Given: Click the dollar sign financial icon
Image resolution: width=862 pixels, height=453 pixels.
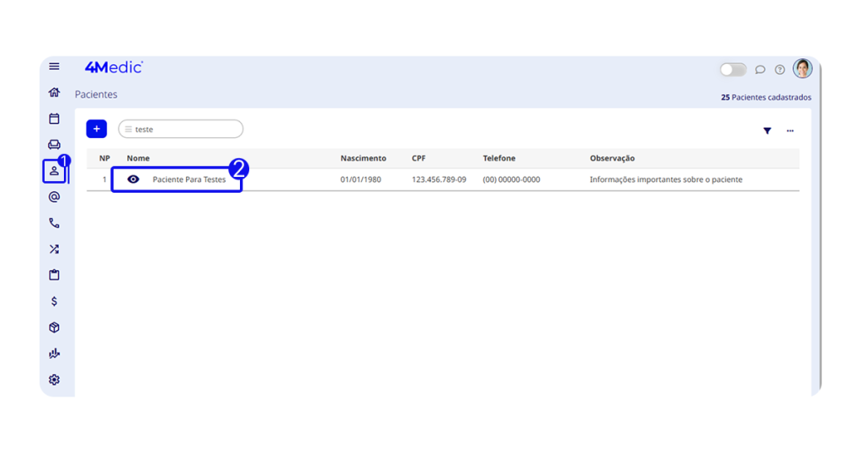Looking at the screenshot, I should point(54,301).
